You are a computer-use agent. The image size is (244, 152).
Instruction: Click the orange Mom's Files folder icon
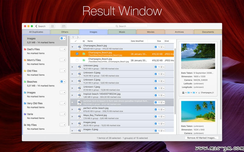(25, 60)
